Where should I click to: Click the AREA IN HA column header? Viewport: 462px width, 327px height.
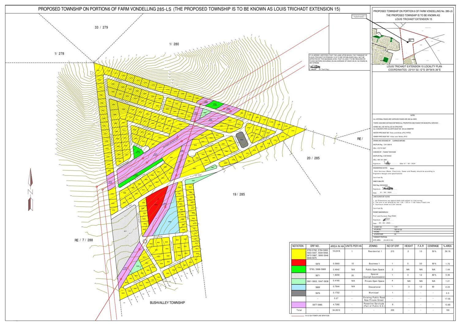[337, 246]
